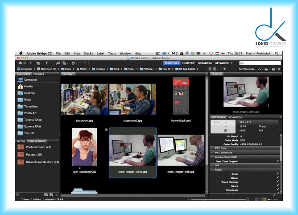298x215 pixels.
Task: Click the Boomerang return-to-Photoshop icon
Action: pos(47,63)
